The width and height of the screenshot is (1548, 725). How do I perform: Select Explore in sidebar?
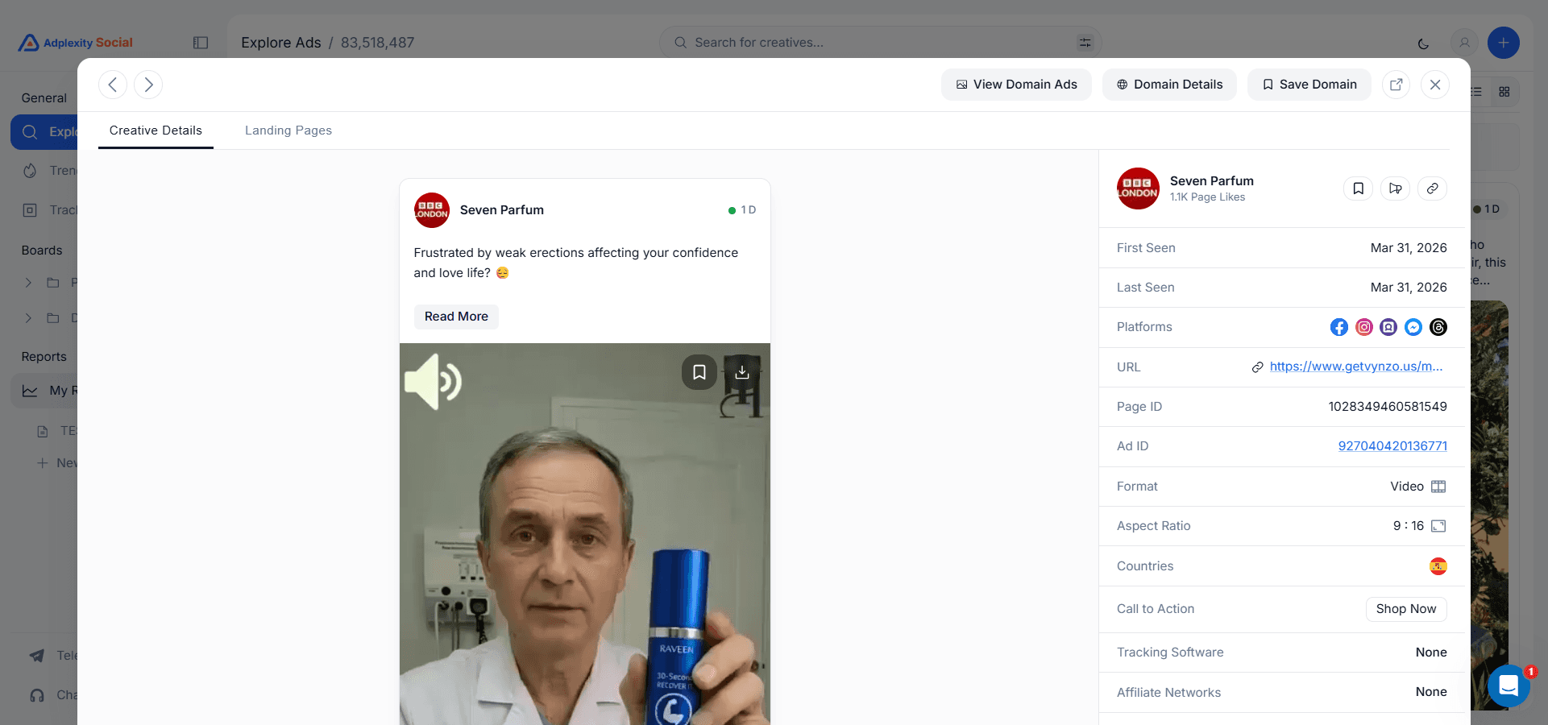tap(44, 132)
